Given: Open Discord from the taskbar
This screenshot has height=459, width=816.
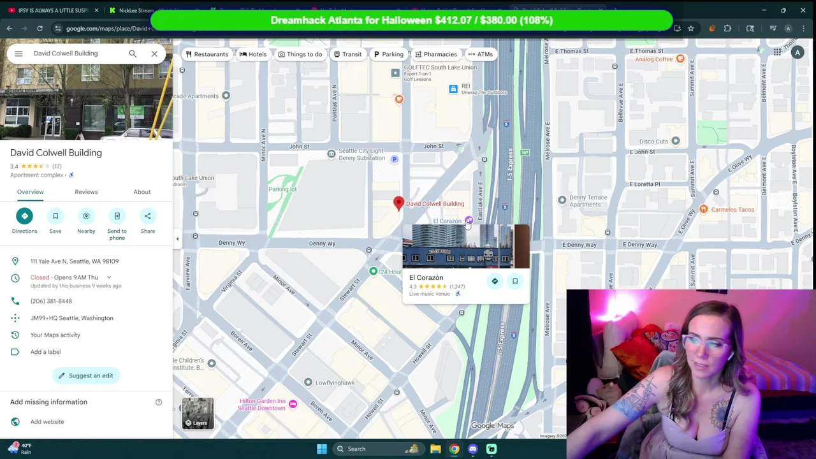Looking at the screenshot, I should tap(472, 449).
